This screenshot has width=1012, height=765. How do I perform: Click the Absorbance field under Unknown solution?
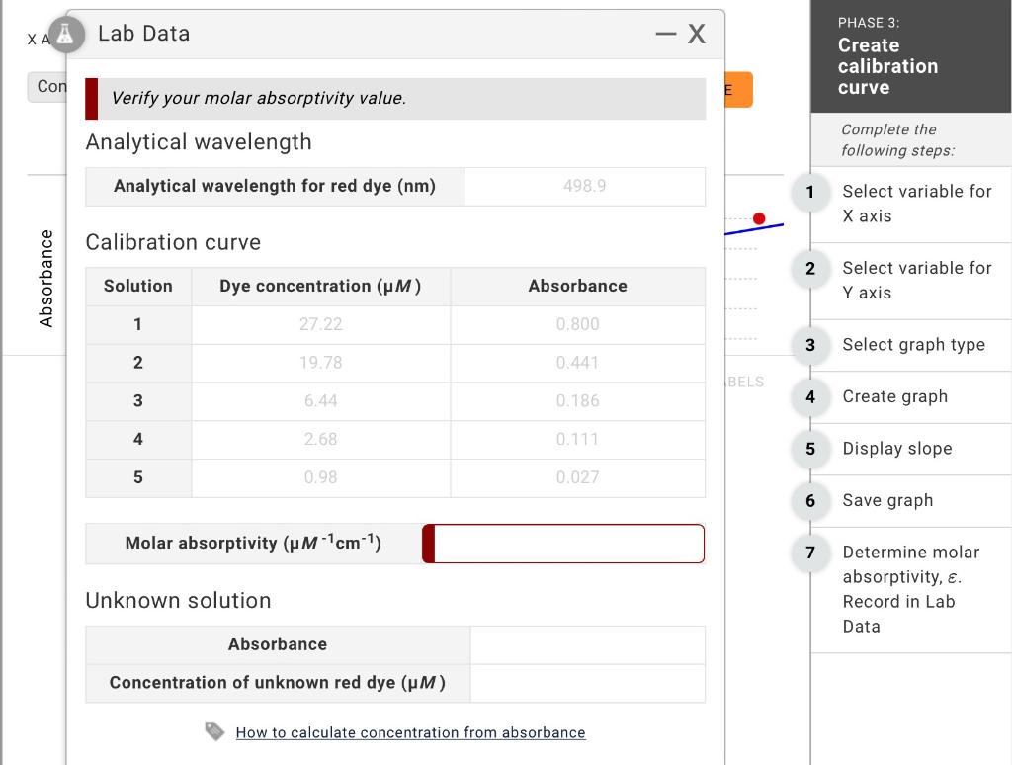pos(587,644)
